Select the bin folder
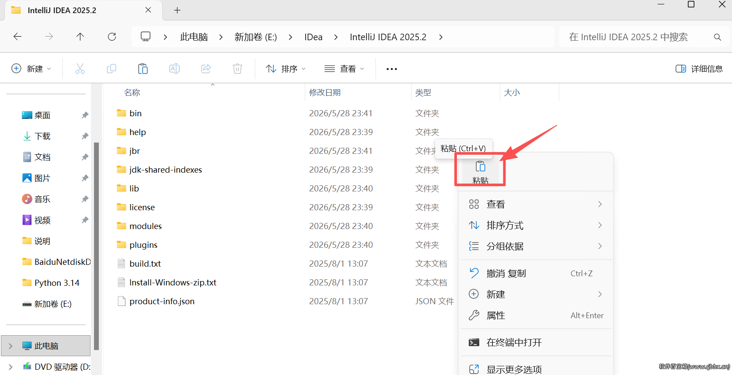The height and width of the screenshot is (375, 732). pos(136,113)
